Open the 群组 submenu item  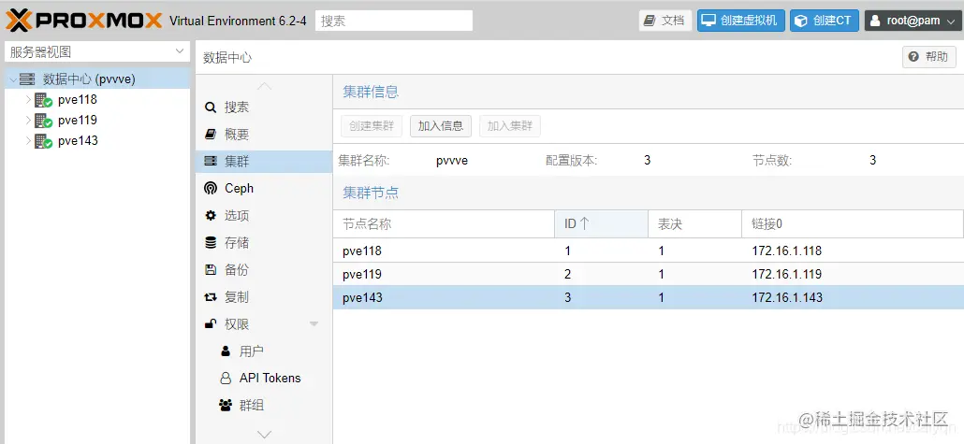pos(264,406)
